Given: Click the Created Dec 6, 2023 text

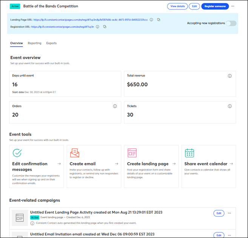Looking at the screenshot, I should (78, 217).
